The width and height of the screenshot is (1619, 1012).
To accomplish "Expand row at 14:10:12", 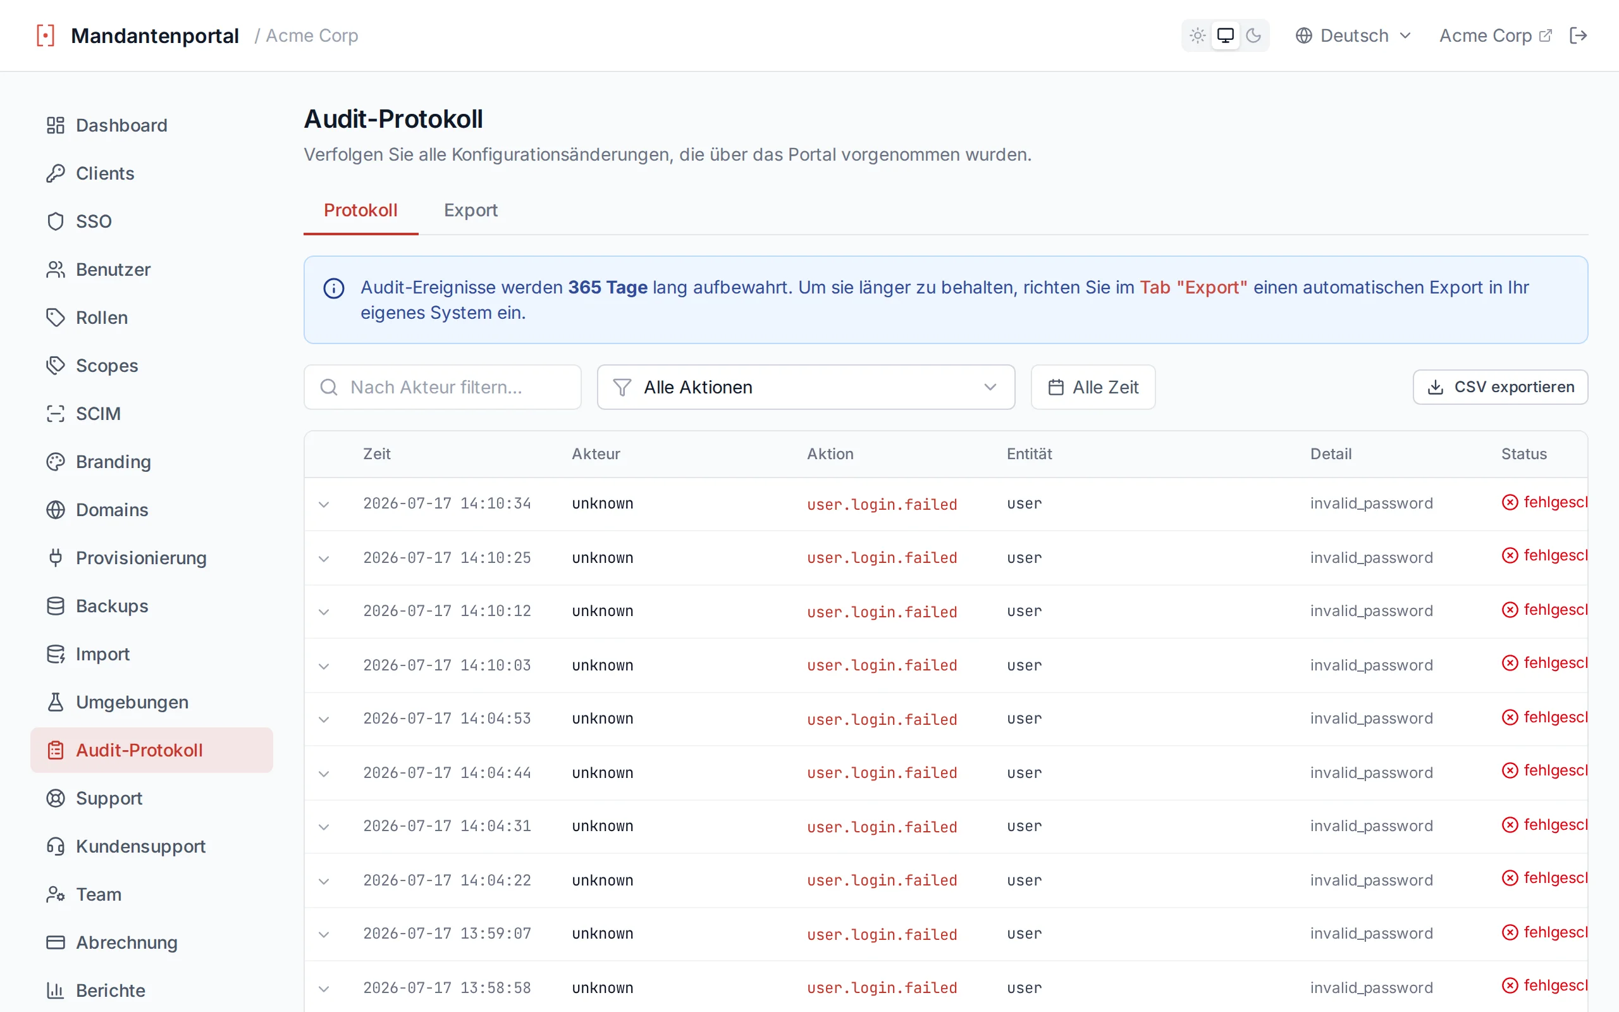I will click(324, 612).
